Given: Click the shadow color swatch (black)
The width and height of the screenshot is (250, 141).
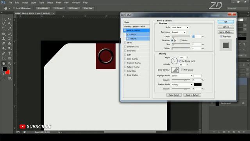Looking at the screenshot, I should 198,85.
